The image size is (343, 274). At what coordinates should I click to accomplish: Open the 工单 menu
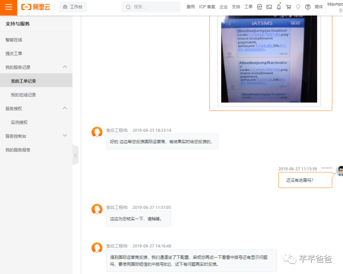(248, 7)
